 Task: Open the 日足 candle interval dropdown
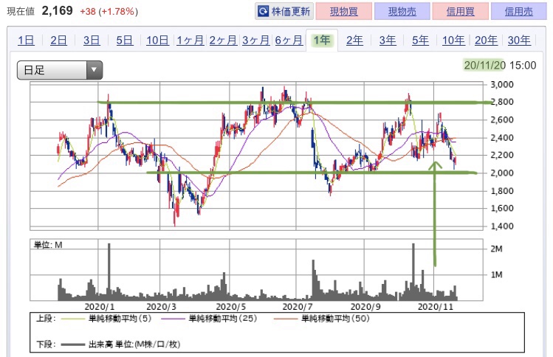(x=60, y=70)
